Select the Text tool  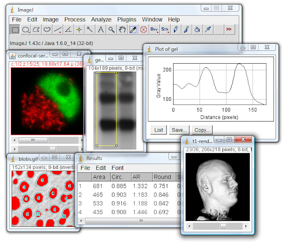101,30
